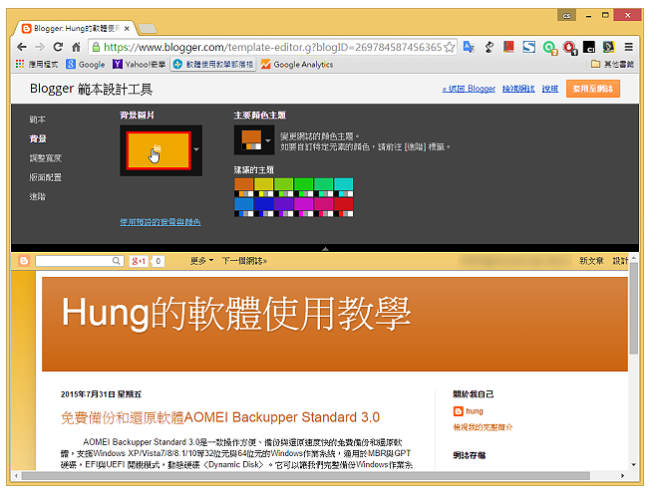Collapse the designer panel with the up arrow

(325, 248)
